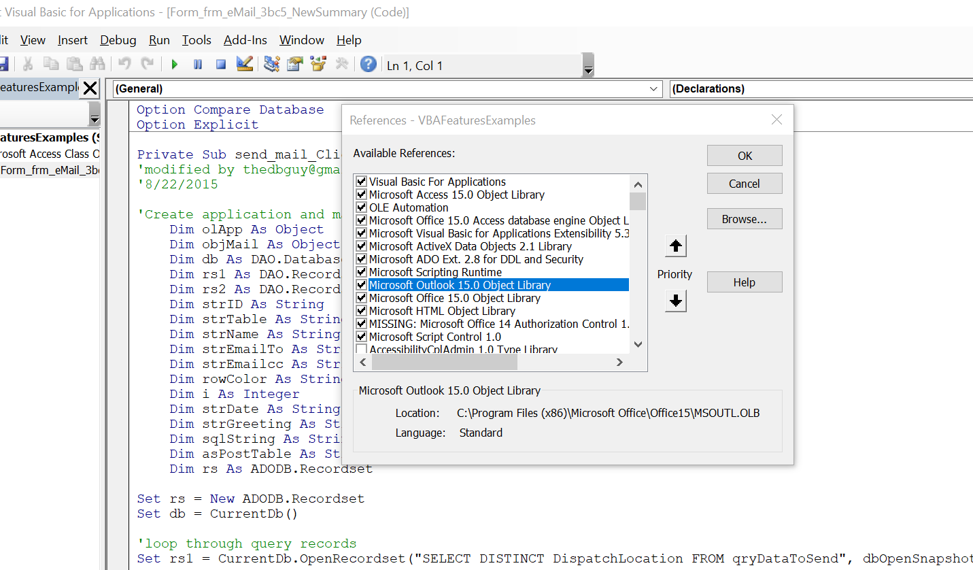Uncheck OLE Automation reference
973x570 pixels.
click(361, 207)
